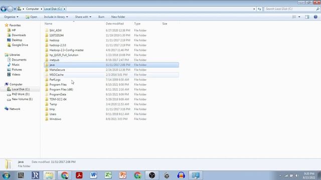Click Local Disk (C:) breadcrumb segment
The image size is (321, 180).
coord(53,9)
